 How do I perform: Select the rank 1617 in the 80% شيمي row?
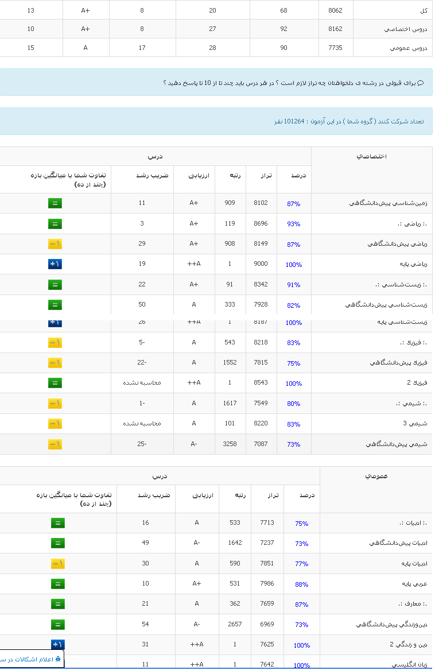[230, 403]
